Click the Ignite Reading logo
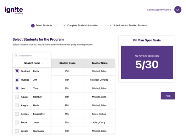Viewport: 186px width, 139px height. click(x=14, y=10)
